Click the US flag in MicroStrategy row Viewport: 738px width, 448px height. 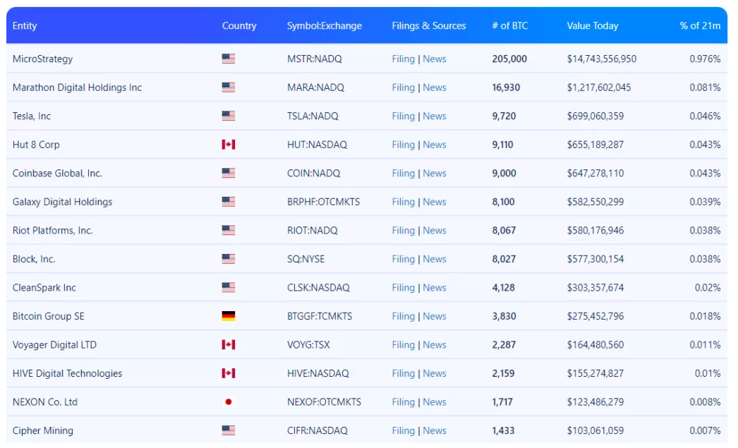click(228, 59)
